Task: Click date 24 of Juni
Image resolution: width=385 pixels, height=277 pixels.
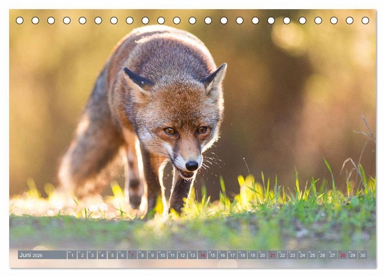Action: (x=303, y=255)
